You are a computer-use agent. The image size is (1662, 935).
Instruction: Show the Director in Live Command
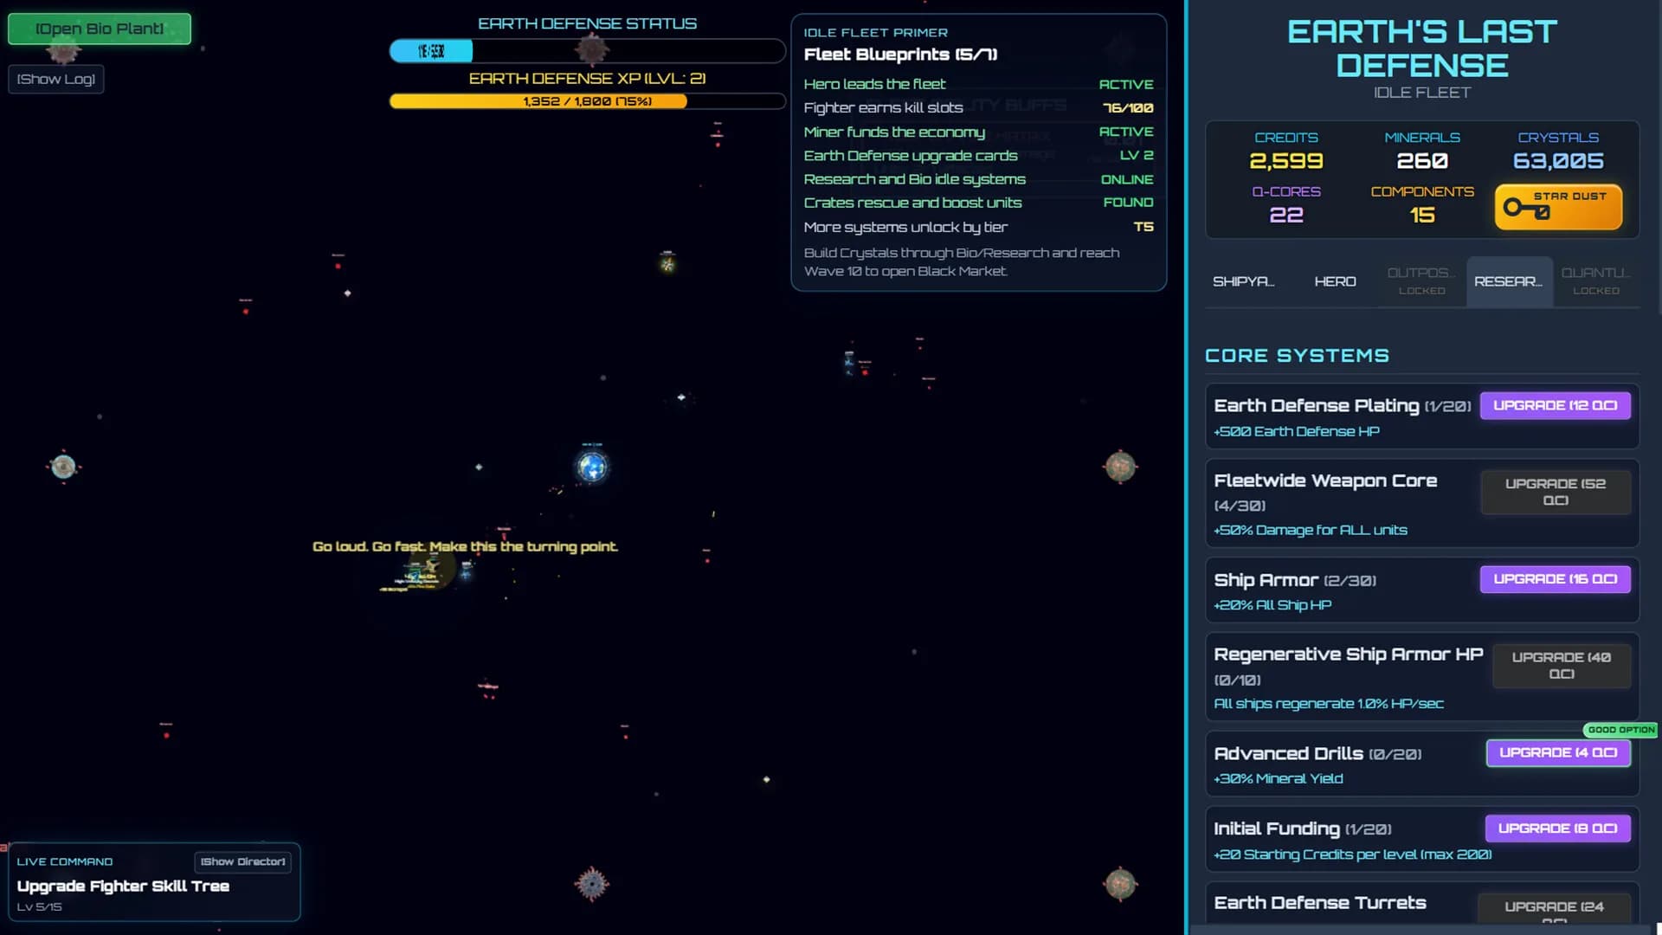click(x=242, y=861)
